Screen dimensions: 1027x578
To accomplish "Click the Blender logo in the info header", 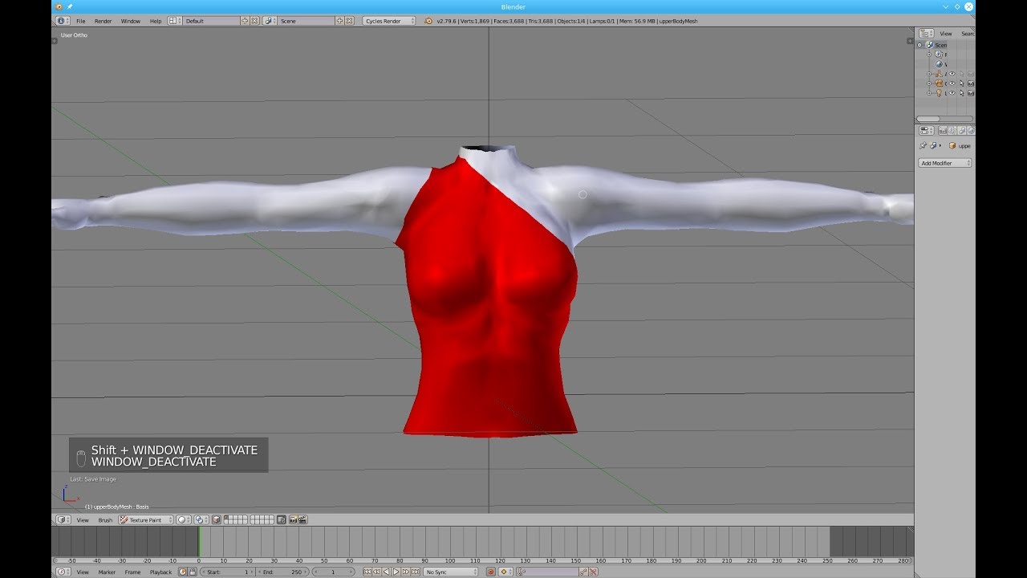I will click(428, 21).
